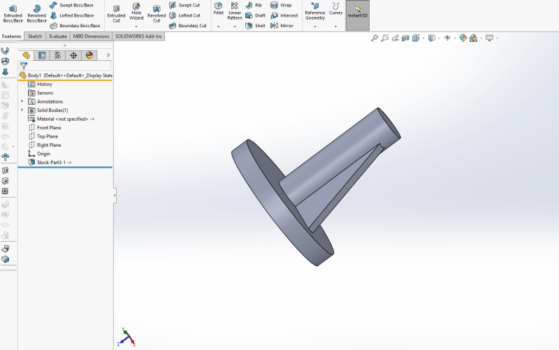Open Hide/Show Items dropdown arrow

(455, 38)
